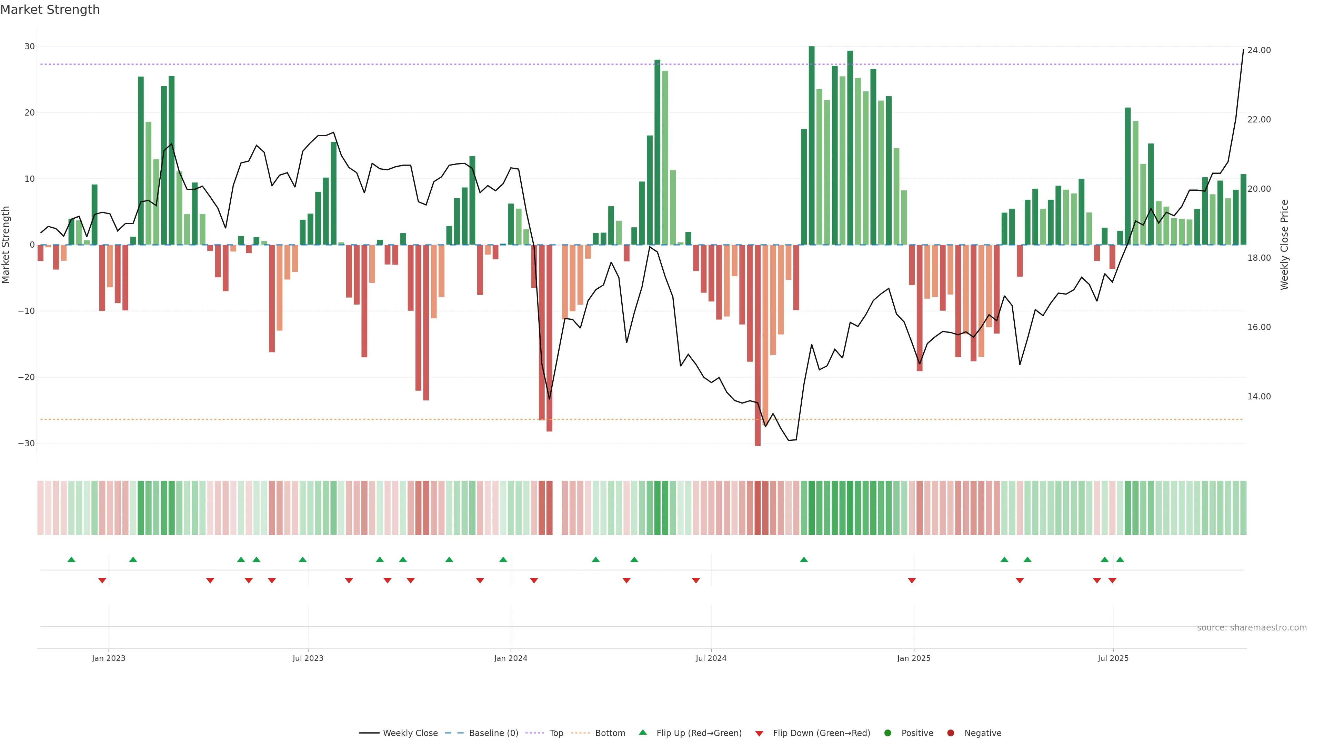The width and height of the screenshot is (1324, 745).
Task: Click the Jan 2024 x-axis label
Action: (x=510, y=658)
